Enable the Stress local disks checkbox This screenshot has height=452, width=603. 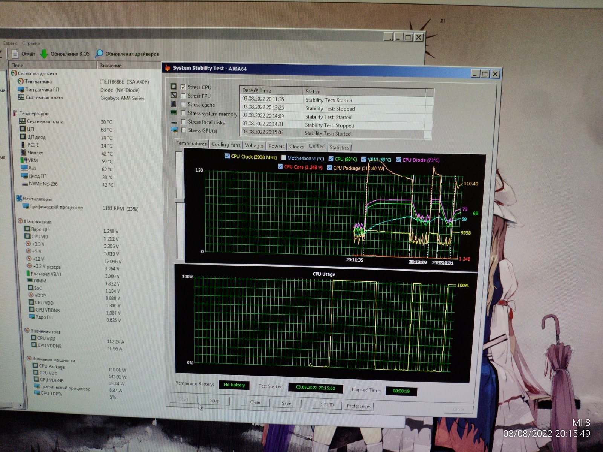point(183,122)
